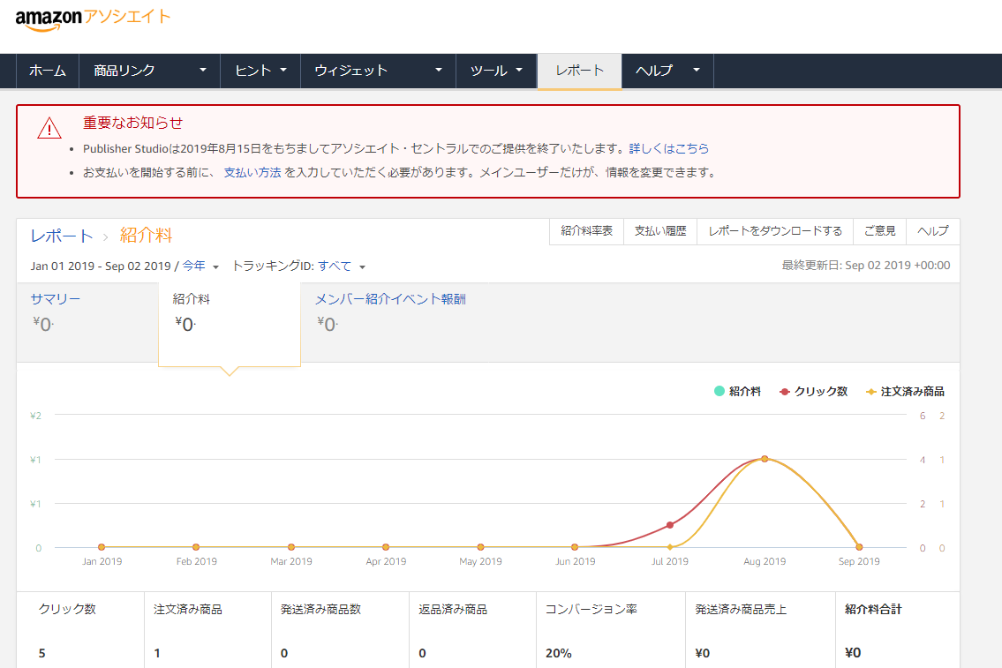Click the 紹介料合計 summary cell
1002x668 pixels.
(x=897, y=630)
